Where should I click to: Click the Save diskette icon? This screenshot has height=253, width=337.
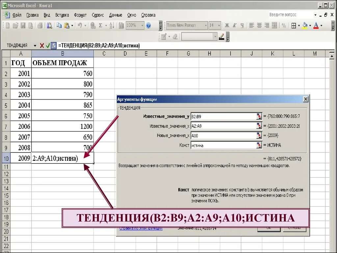pos(23,26)
